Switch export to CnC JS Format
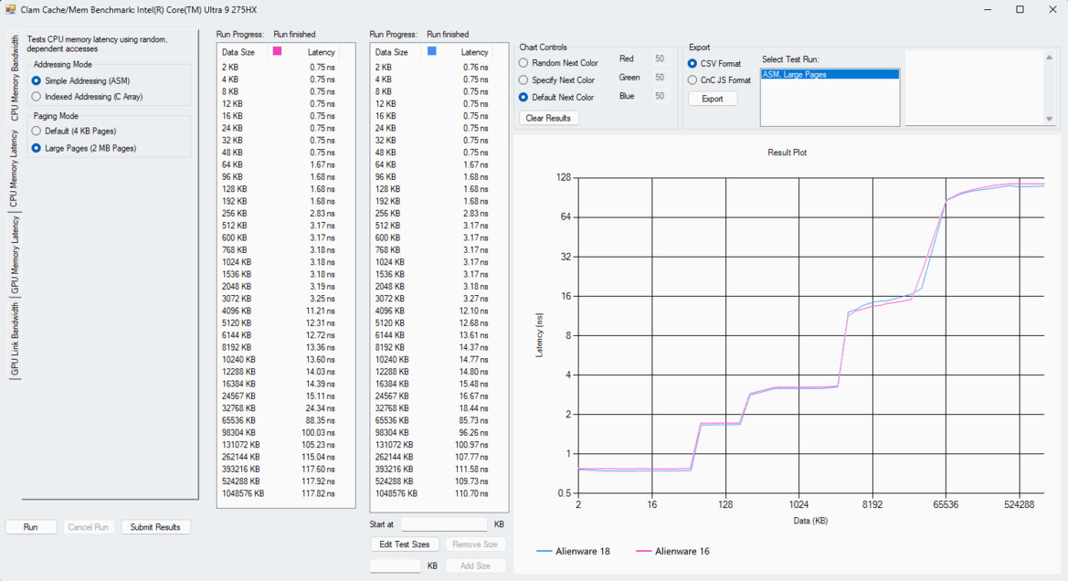The image size is (1068, 581). click(693, 80)
